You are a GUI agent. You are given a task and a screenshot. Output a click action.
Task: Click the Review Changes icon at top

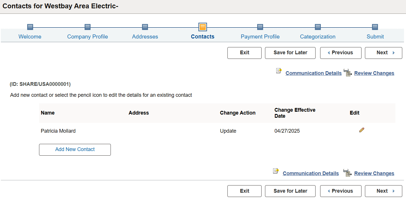point(347,72)
